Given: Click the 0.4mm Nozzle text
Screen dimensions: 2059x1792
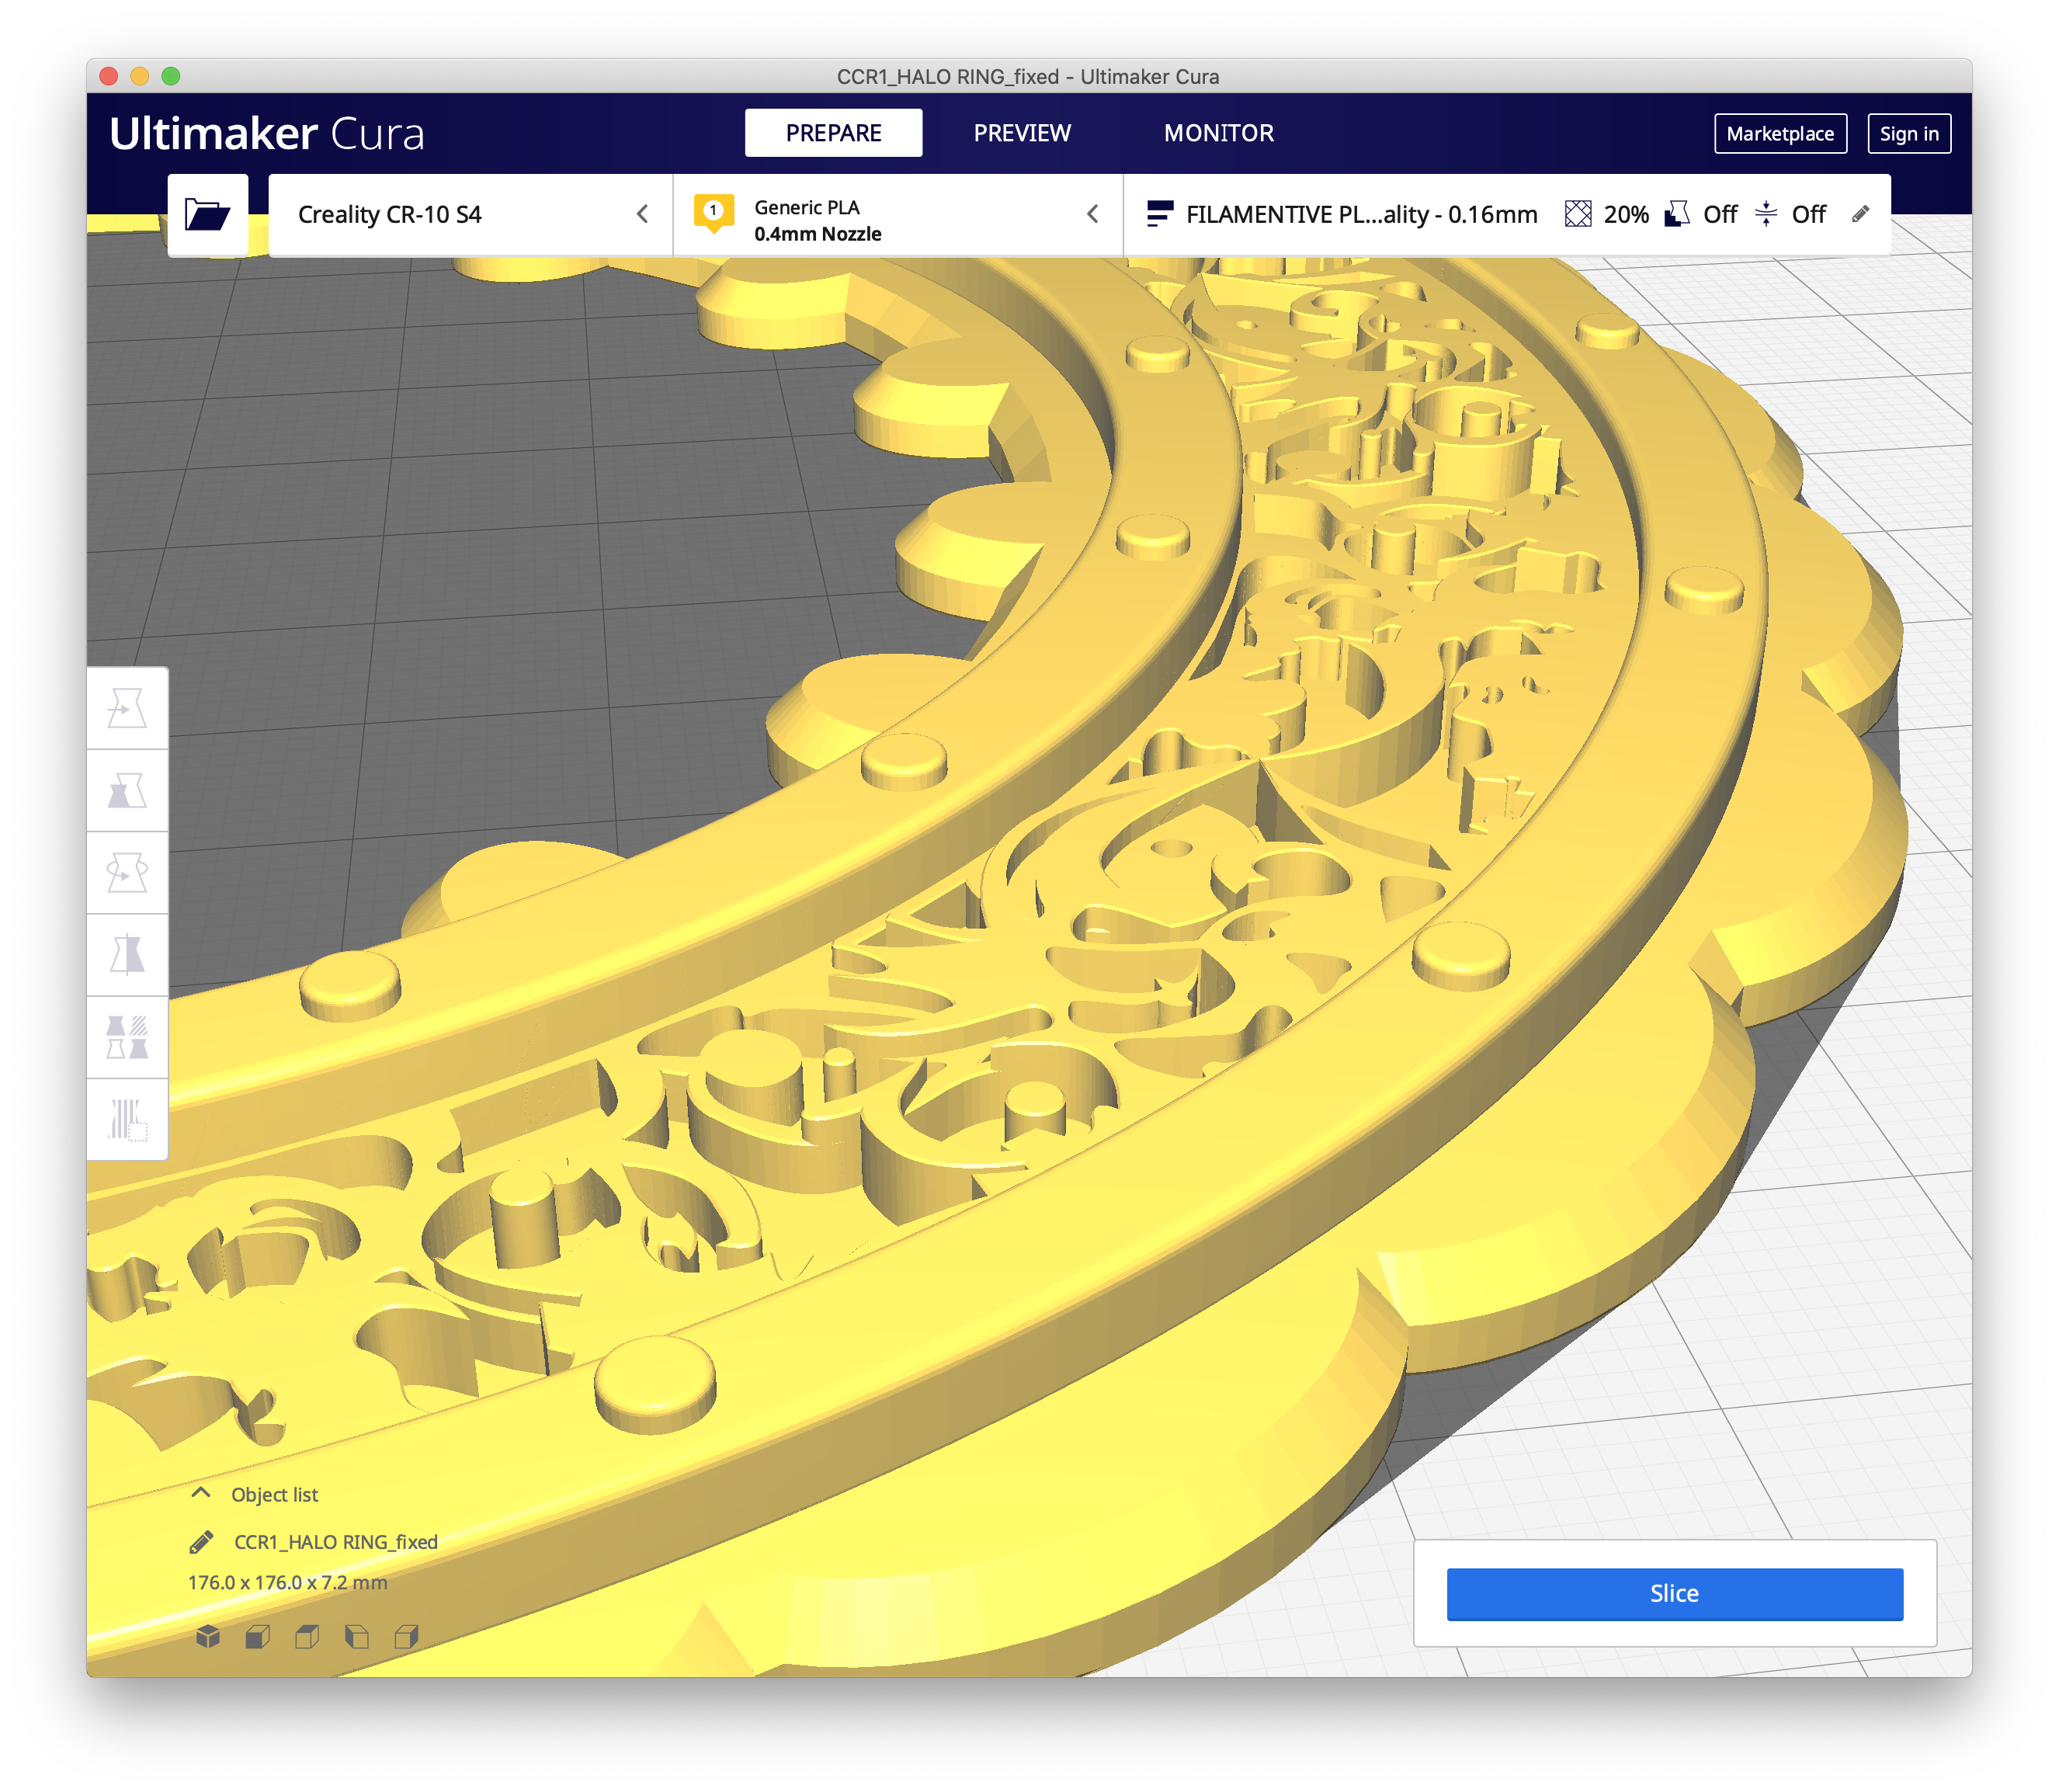Looking at the screenshot, I should [x=817, y=234].
